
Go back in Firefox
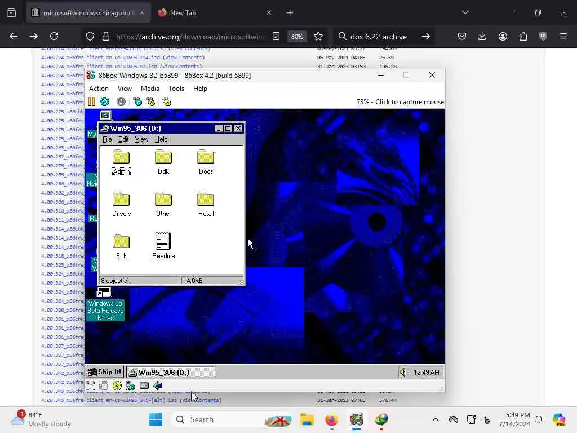point(14,37)
